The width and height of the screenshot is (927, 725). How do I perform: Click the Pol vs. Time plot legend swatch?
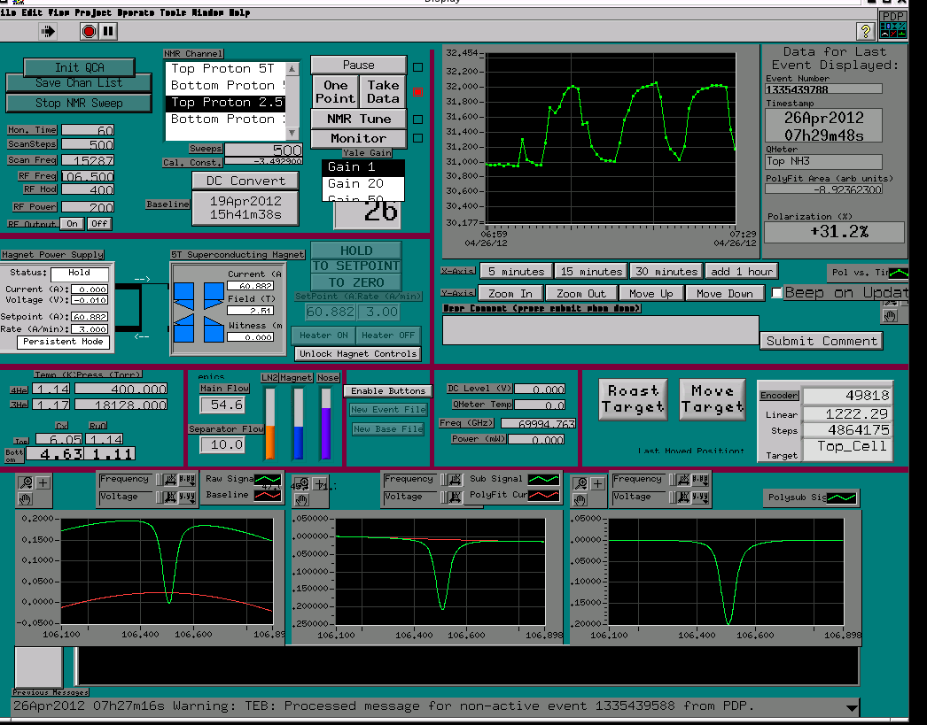[899, 273]
